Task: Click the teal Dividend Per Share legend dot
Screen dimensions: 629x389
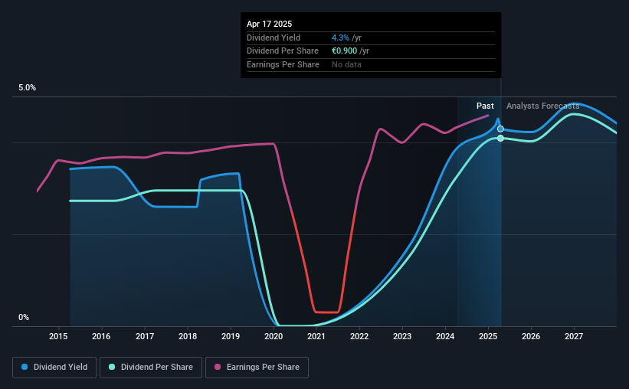Action: click(x=112, y=367)
